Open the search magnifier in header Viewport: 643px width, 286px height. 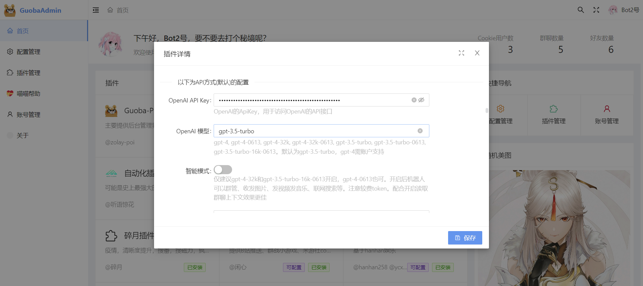(x=581, y=10)
